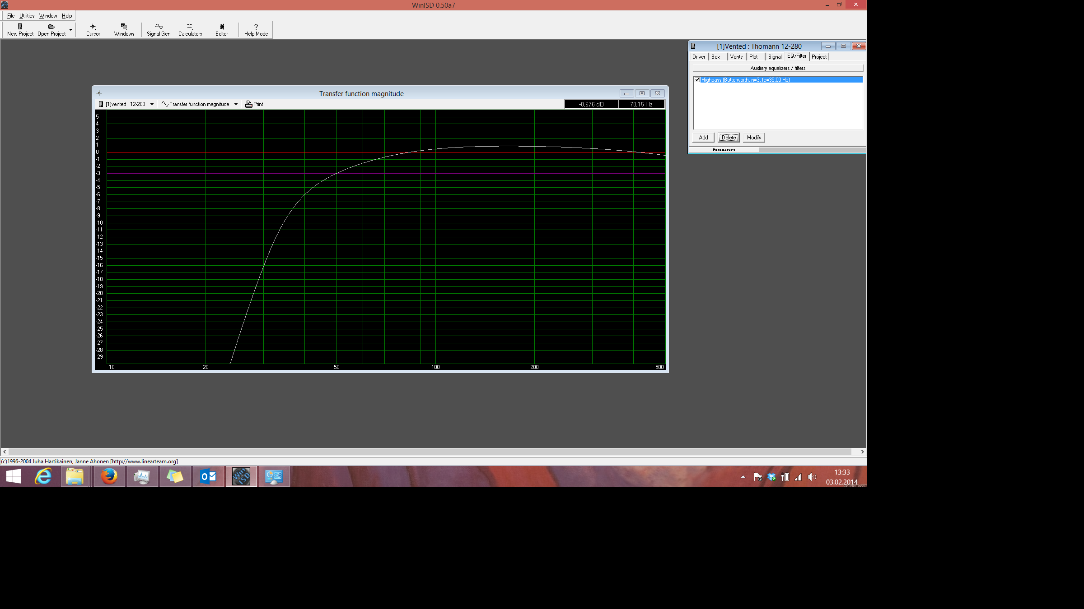The height and width of the screenshot is (609, 1084).
Task: Click the Modify filter button
Action: pyautogui.click(x=753, y=138)
